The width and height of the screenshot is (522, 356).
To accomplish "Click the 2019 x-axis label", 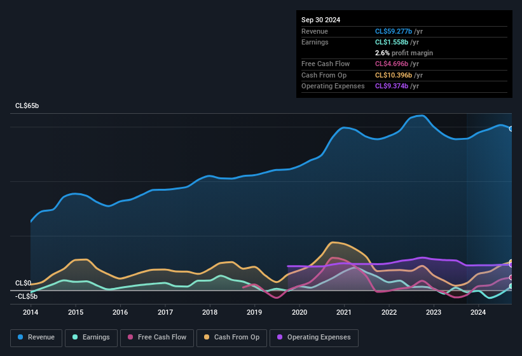I will click(254, 312).
